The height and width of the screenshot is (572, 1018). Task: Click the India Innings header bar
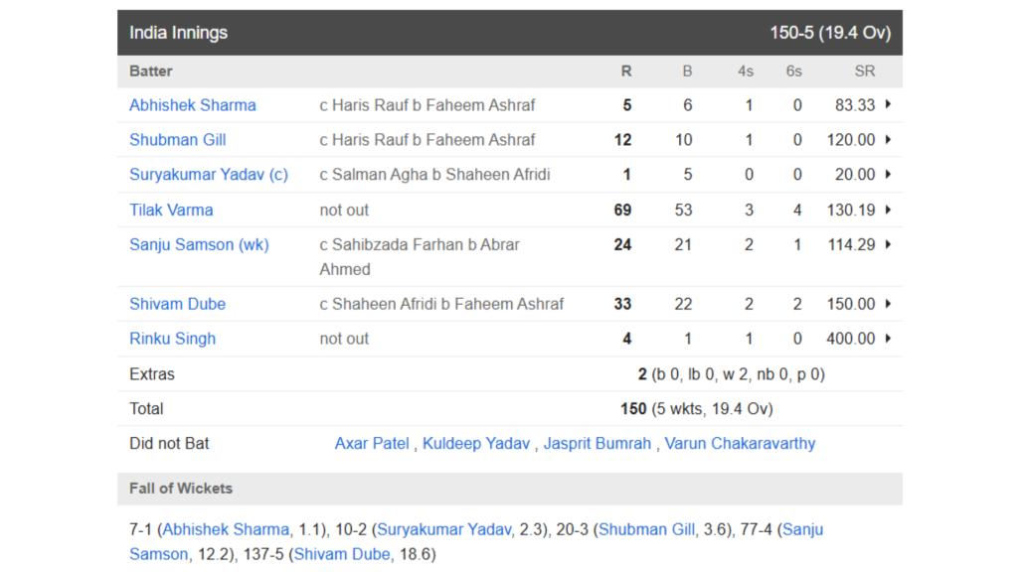point(509,33)
